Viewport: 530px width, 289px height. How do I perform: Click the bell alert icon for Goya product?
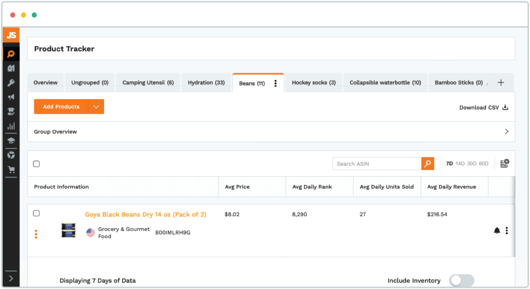coord(497,231)
